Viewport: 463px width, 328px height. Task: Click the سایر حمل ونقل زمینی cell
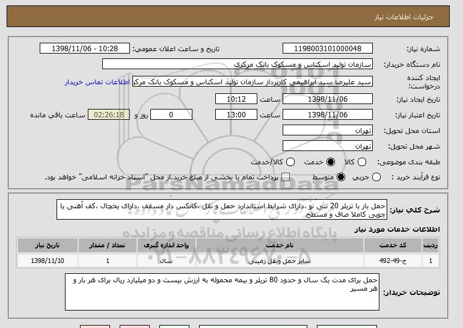(280, 261)
